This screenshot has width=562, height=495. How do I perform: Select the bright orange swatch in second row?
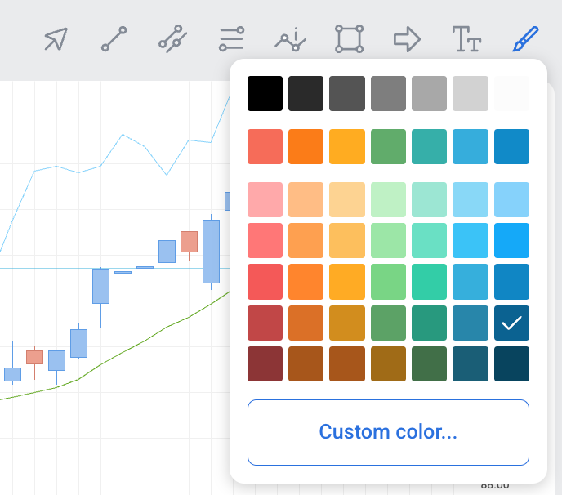click(306, 147)
